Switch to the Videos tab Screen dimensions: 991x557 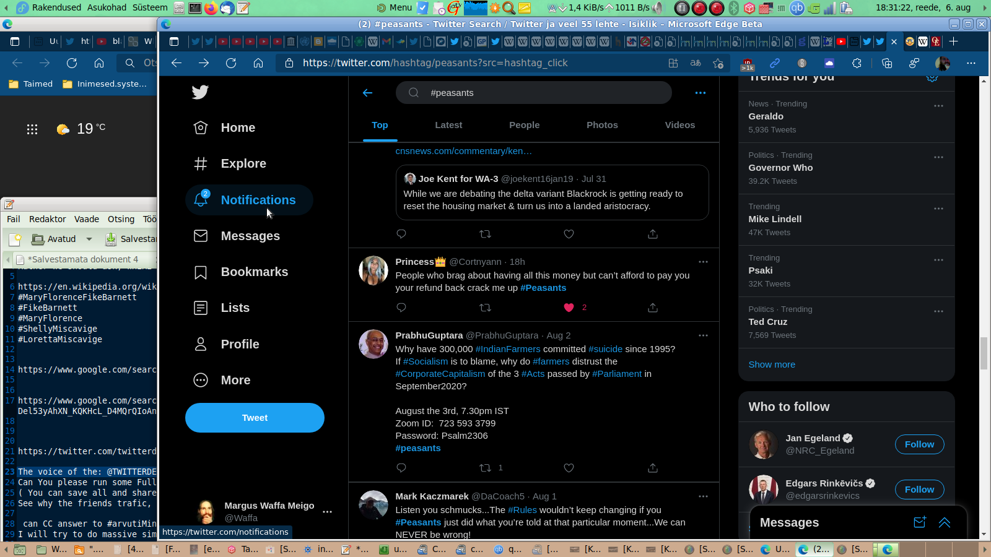680,125
